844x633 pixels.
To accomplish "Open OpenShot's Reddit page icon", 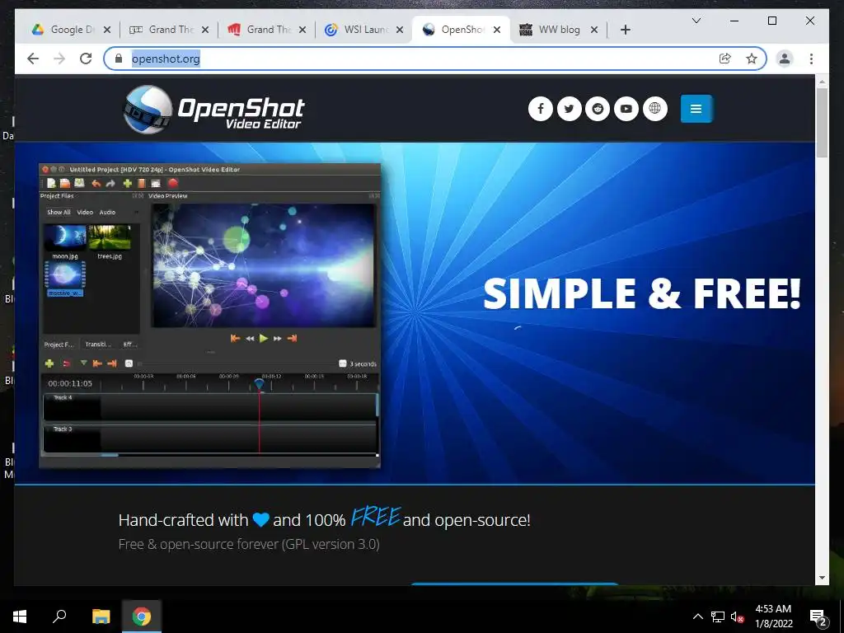I will coord(598,109).
